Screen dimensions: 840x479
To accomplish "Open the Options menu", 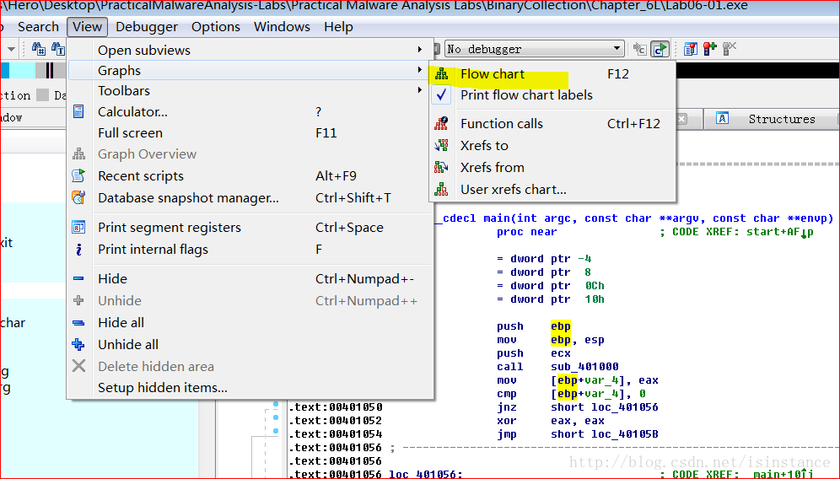I will 215,27.
